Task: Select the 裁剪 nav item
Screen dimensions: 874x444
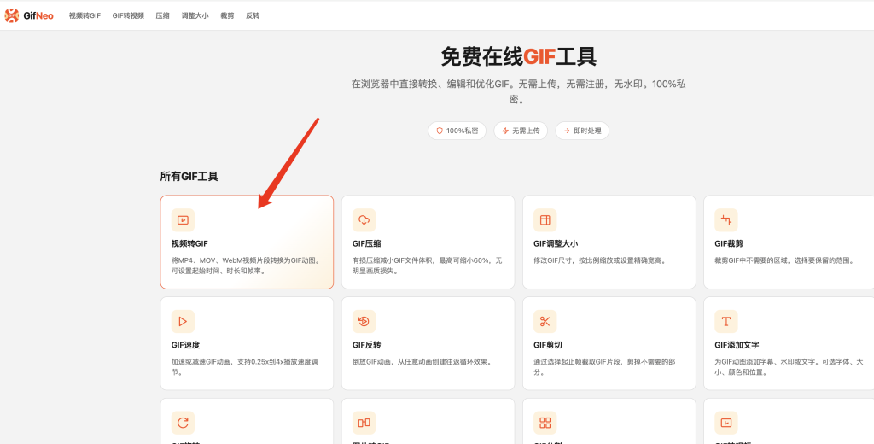Action: tap(227, 15)
